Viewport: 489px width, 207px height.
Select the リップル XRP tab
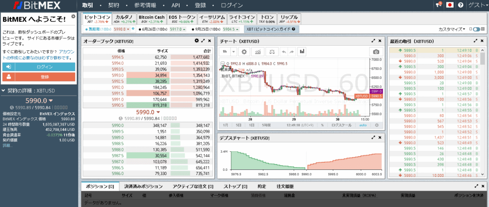tap(289, 19)
